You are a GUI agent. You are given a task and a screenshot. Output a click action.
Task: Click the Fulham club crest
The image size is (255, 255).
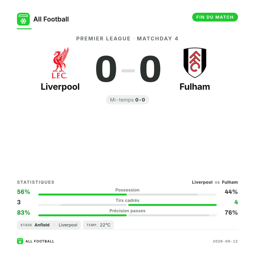(x=195, y=63)
